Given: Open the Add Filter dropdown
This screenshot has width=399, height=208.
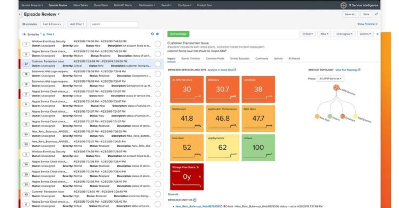Looking at the screenshot, I should 77,24.
